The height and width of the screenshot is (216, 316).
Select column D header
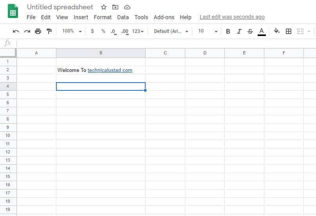(x=205, y=53)
